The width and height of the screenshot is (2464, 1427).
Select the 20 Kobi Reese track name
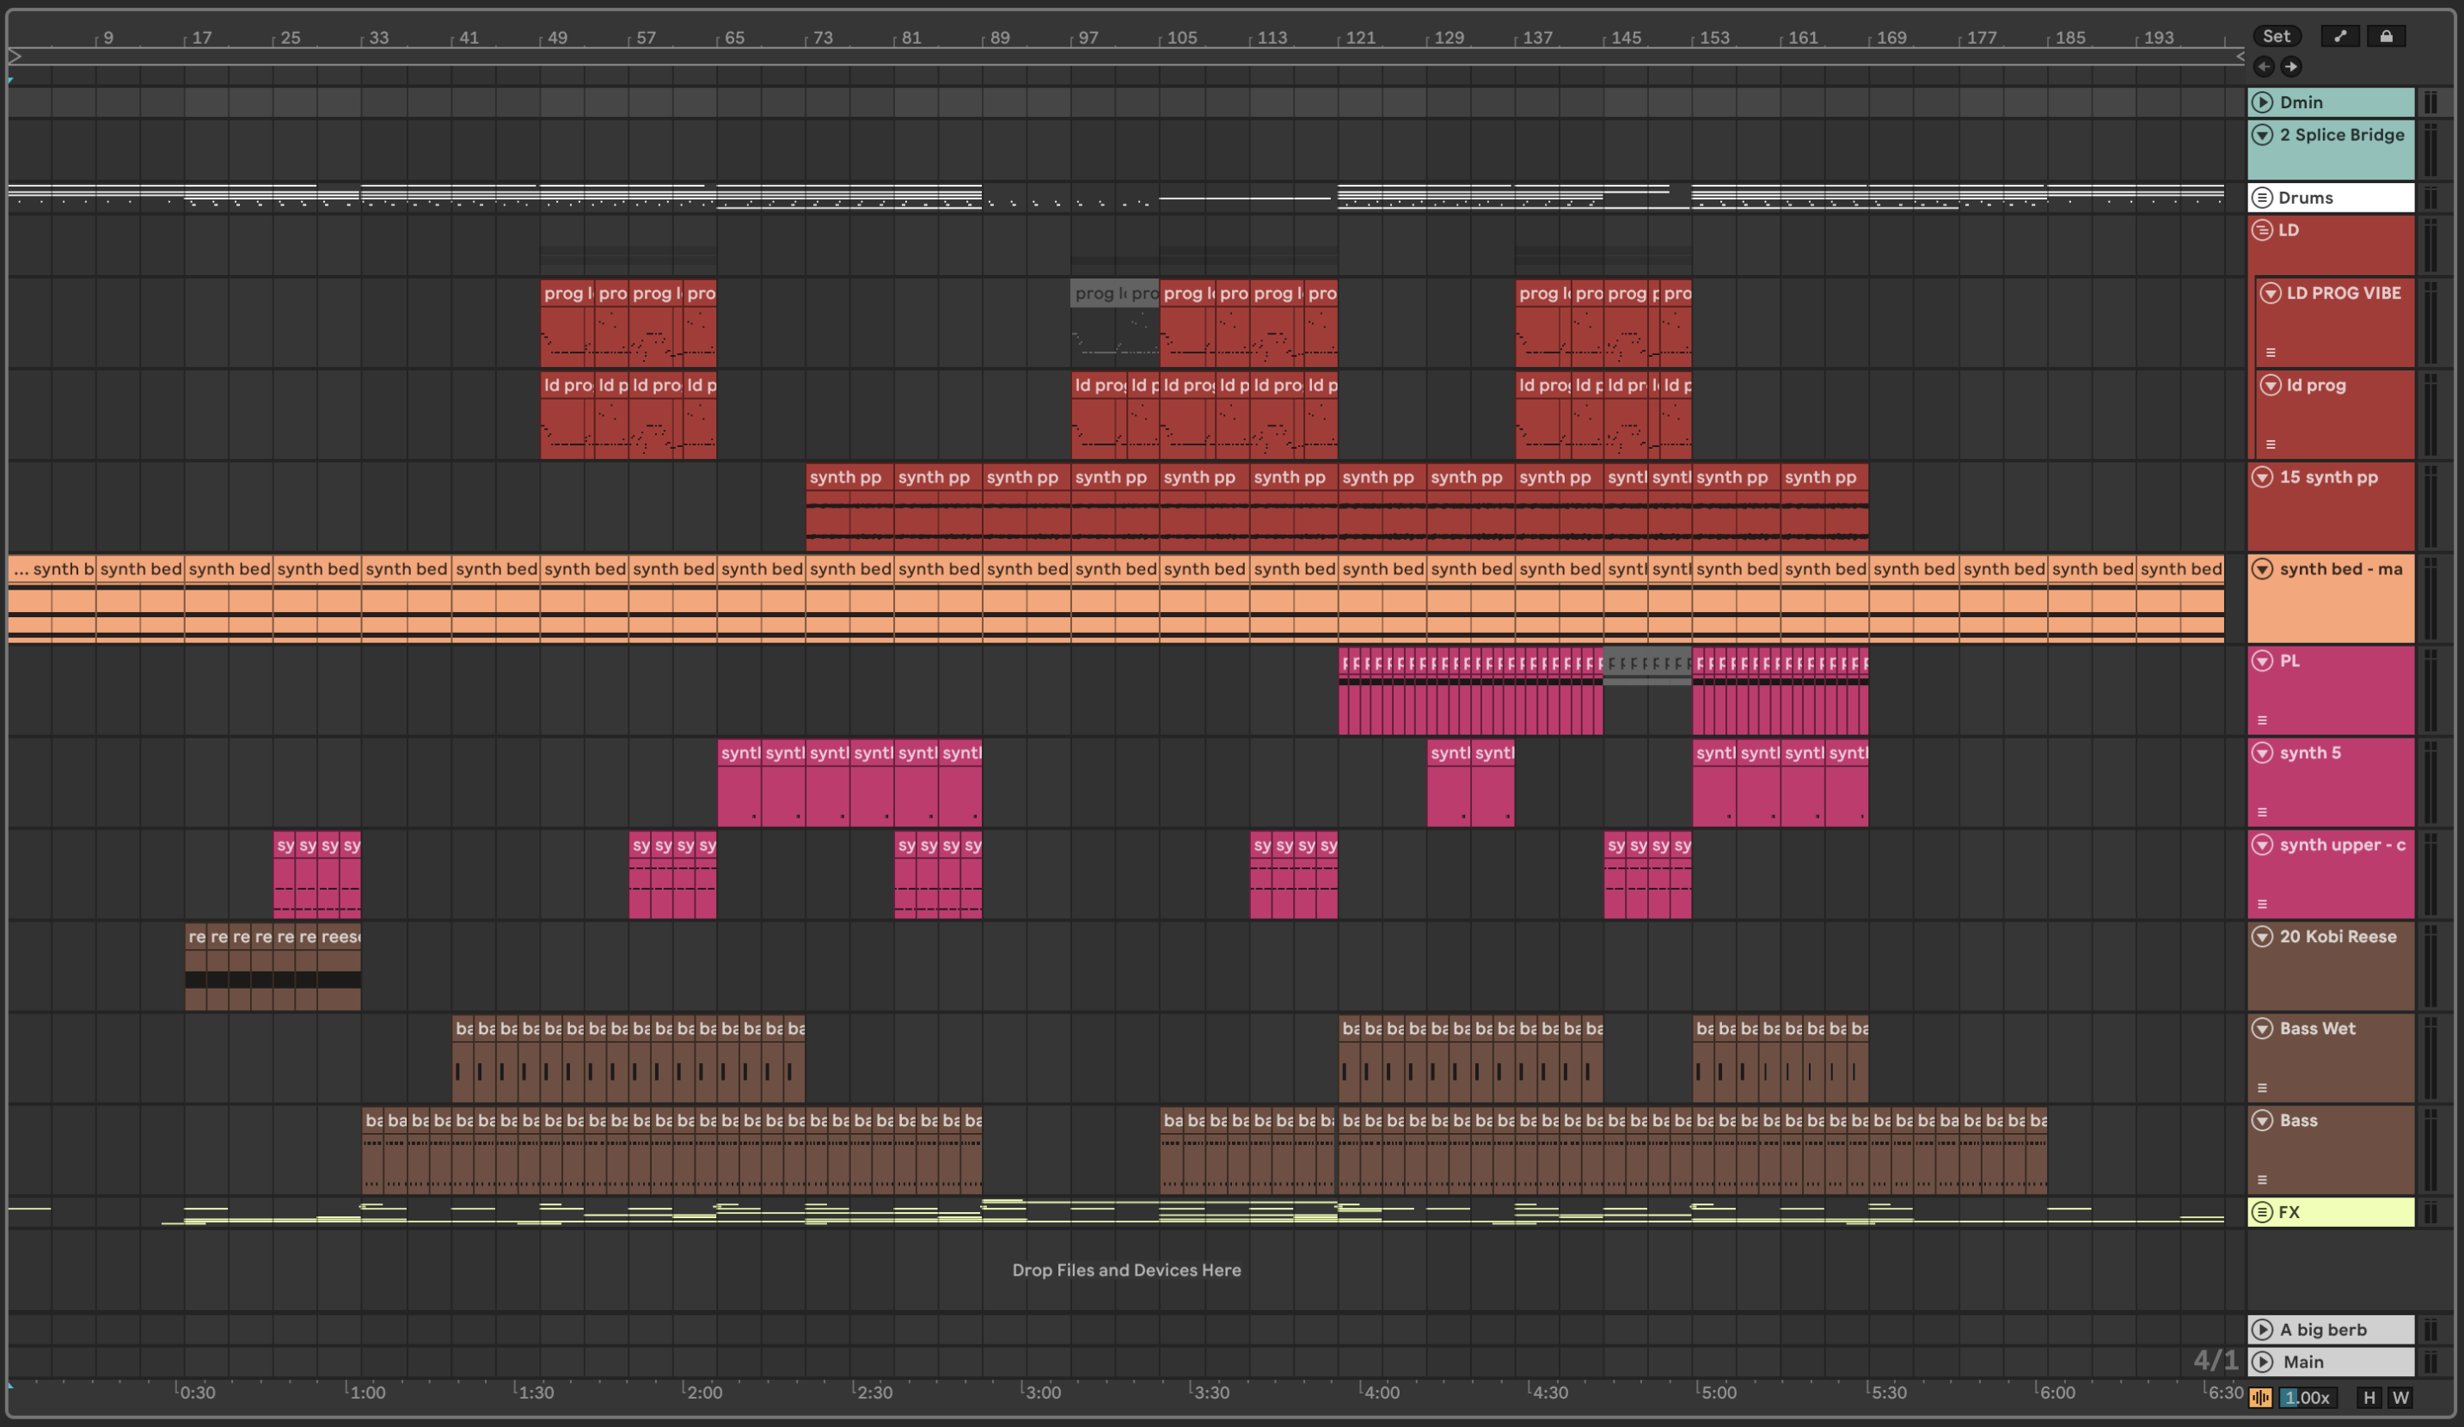2338,936
